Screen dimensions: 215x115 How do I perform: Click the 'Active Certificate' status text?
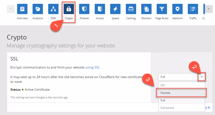(37, 90)
